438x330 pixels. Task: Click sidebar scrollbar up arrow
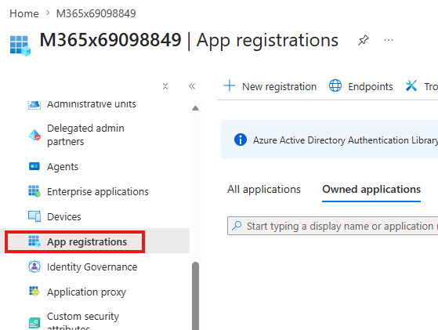point(196,108)
